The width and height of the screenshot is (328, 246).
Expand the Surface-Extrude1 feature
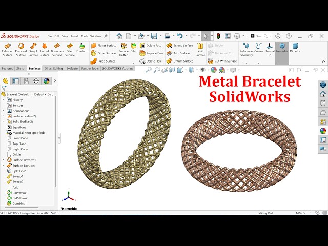[3, 165]
